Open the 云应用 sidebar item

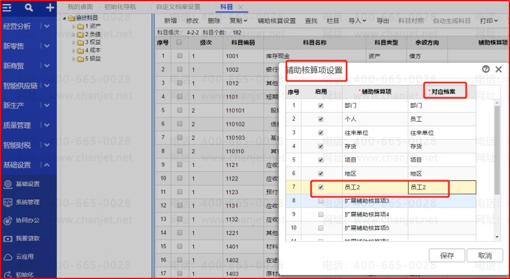click(25, 257)
